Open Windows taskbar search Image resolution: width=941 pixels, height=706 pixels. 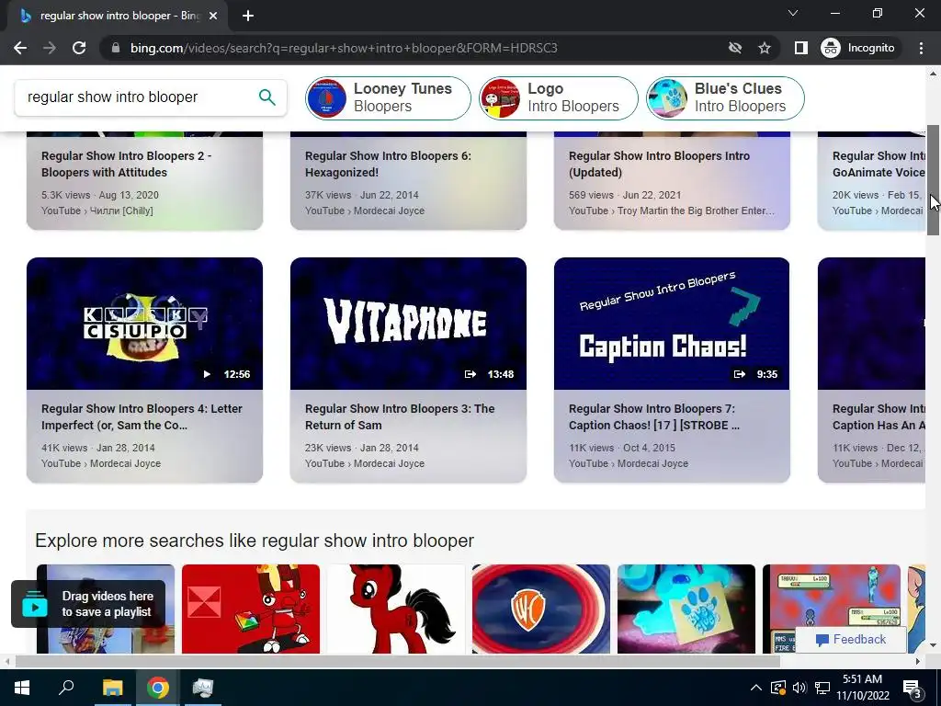coord(66,688)
